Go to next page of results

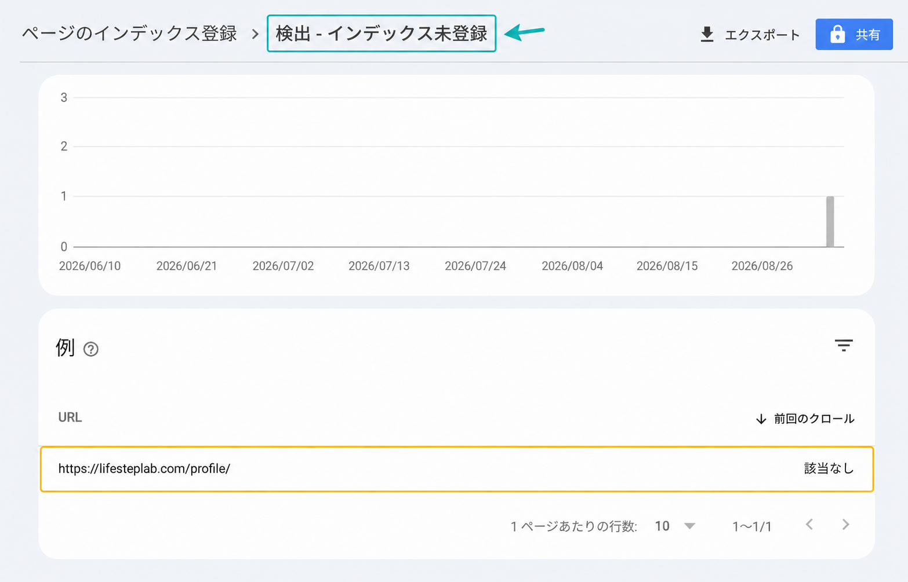click(x=846, y=525)
